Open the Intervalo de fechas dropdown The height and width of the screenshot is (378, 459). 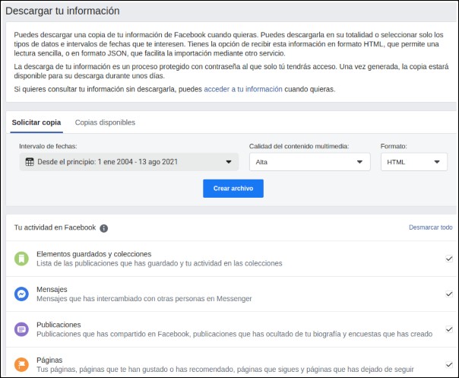point(129,162)
